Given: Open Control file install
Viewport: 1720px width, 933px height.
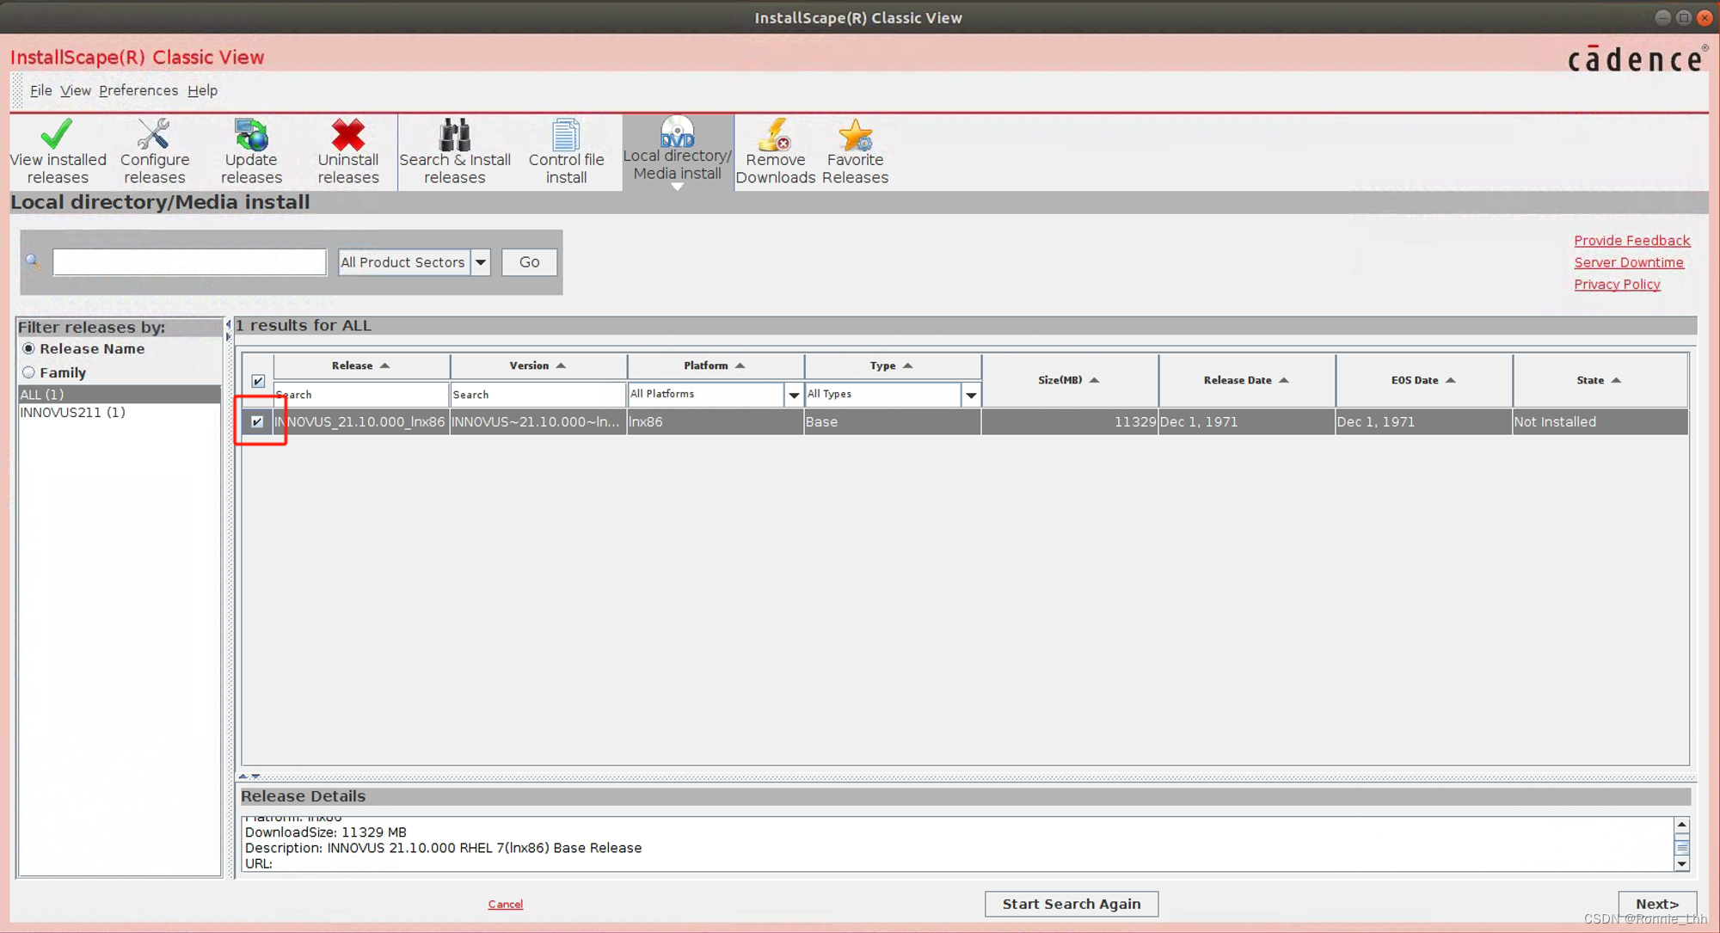Looking at the screenshot, I should click(x=566, y=151).
